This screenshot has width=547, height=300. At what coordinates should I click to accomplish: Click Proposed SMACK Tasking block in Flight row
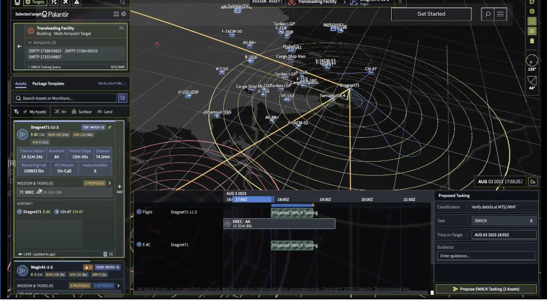(x=292, y=212)
